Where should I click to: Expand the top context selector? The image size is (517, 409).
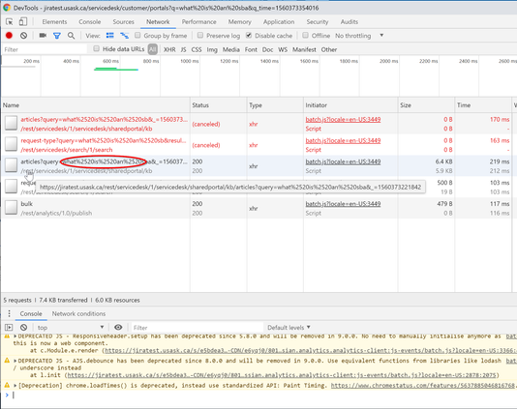(71, 328)
